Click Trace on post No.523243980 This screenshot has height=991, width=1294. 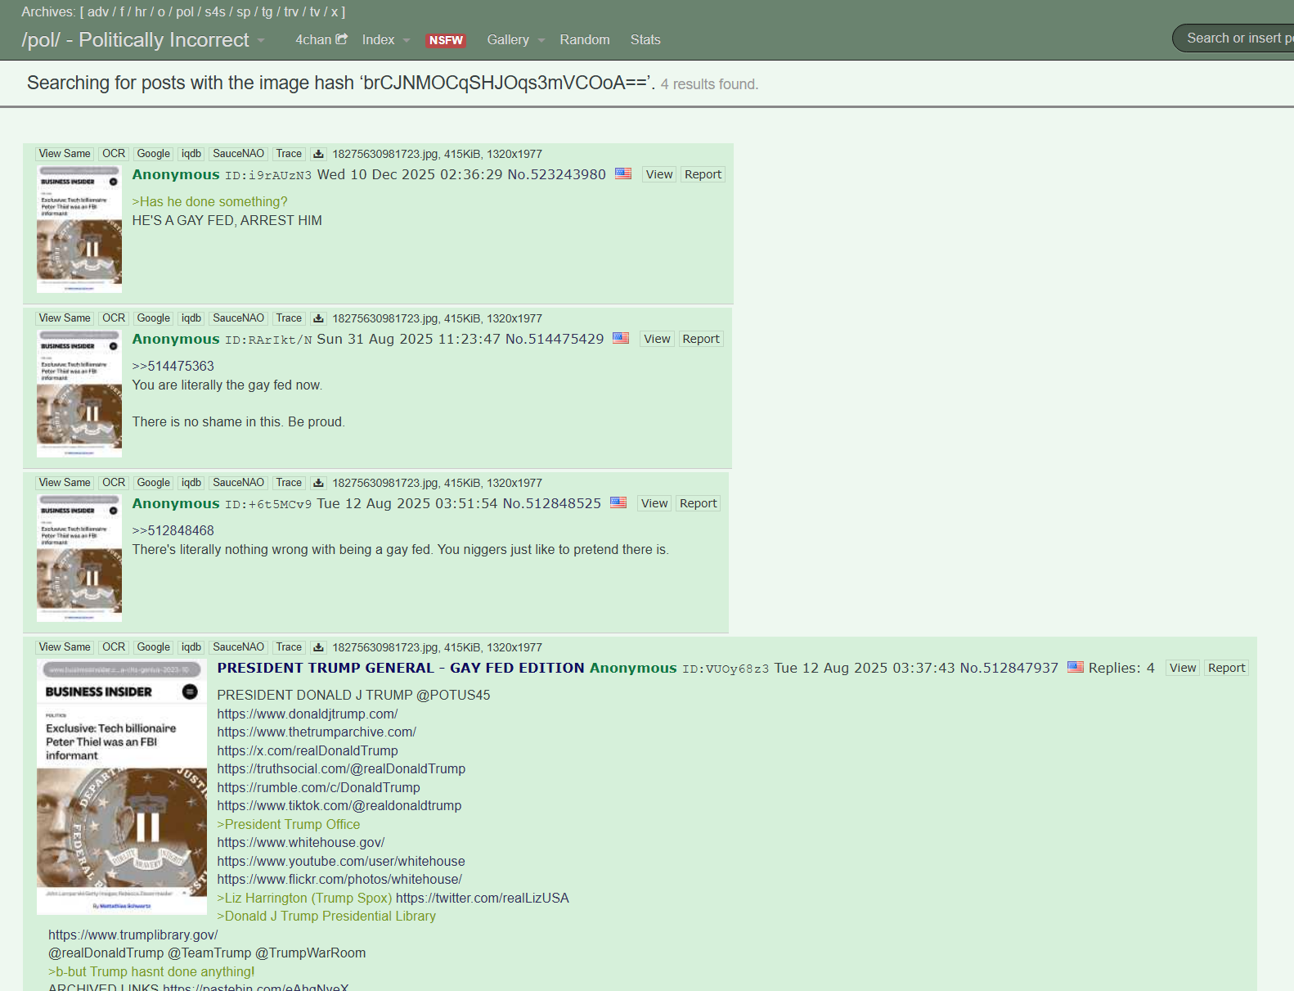[x=289, y=154]
